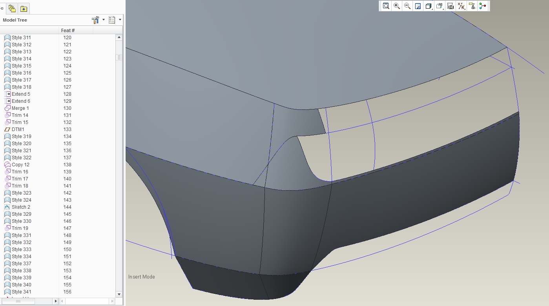Click the Extend 5 feature icon
The width and height of the screenshot is (549, 306).
pyautogui.click(x=7, y=94)
